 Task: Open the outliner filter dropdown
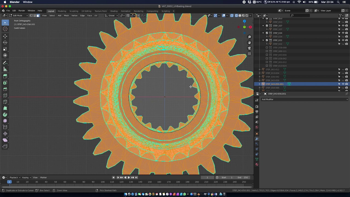pyautogui.click(x=341, y=15)
